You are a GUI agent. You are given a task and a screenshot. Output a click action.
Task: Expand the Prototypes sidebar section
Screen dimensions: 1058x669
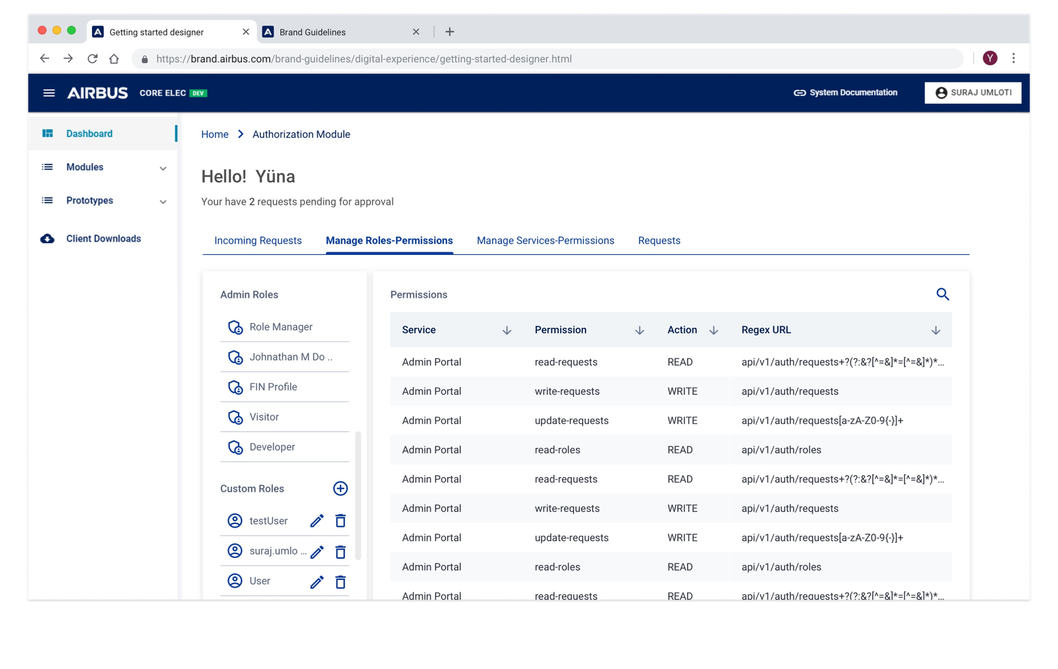pos(163,201)
